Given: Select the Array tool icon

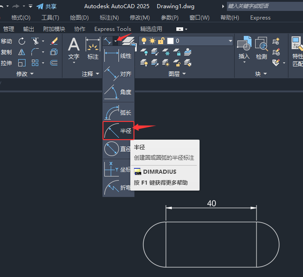Looking at the screenshot, I should (x=35, y=63).
